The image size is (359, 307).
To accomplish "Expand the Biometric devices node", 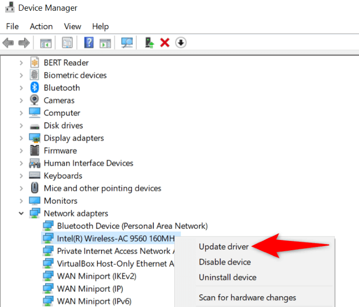I will coord(21,75).
